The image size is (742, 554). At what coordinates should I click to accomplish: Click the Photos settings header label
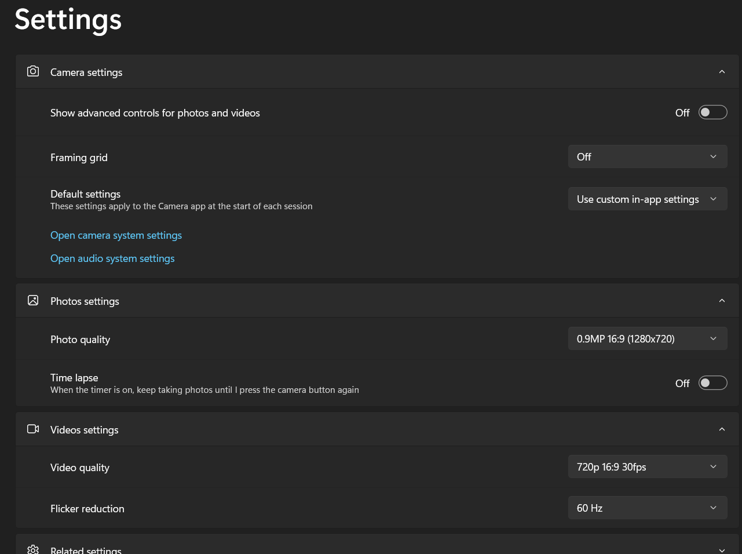pyautogui.click(x=85, y=301)
